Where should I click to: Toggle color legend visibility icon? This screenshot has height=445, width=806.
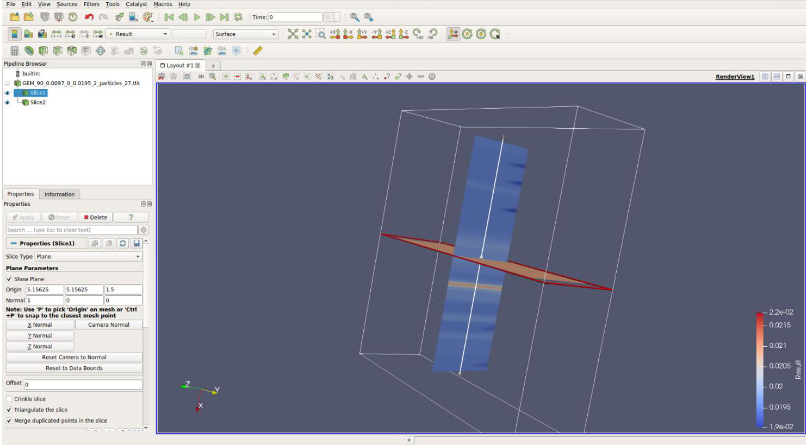pos(15,34)
